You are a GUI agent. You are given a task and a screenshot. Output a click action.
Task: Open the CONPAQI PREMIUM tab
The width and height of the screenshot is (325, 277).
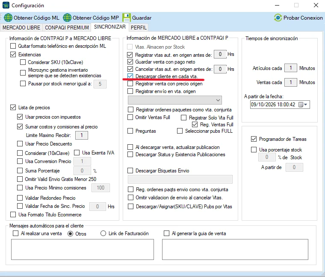point(67,27)
